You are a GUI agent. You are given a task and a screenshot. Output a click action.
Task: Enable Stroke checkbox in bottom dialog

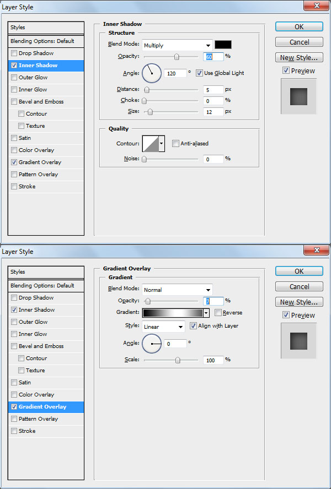[14, 431]
